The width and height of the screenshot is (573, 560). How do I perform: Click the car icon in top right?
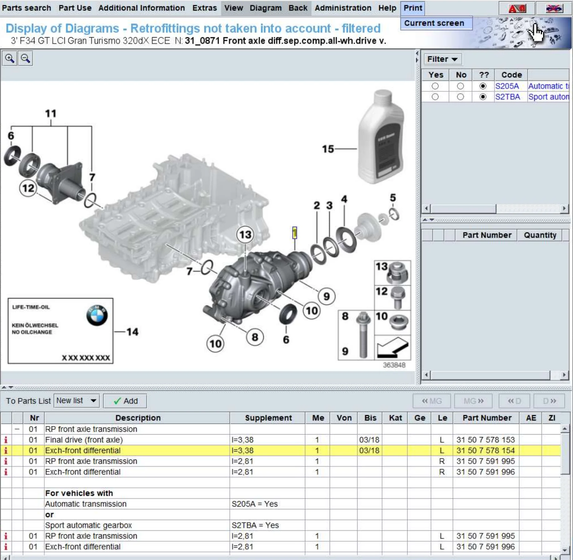[554, 8]
